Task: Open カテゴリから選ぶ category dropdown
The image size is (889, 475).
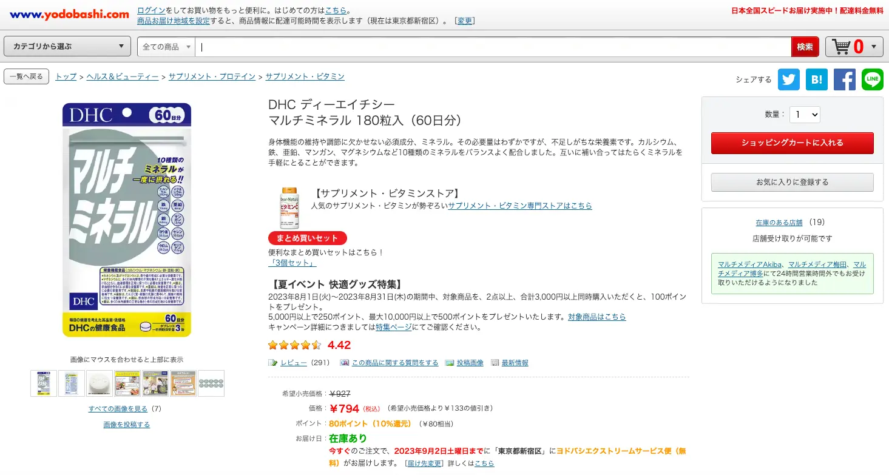Action: 67,47
